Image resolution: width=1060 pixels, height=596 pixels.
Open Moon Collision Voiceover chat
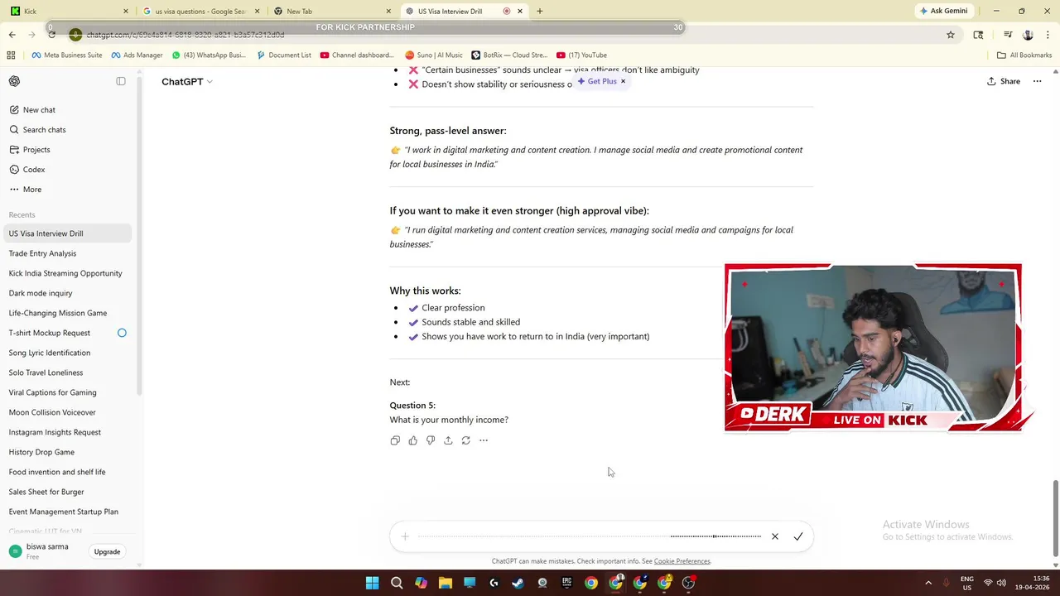click(67, 412)
